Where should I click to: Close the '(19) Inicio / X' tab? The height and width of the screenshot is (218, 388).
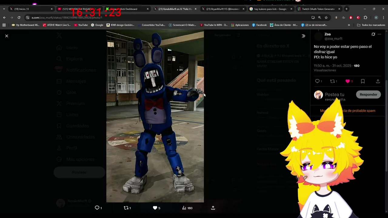click(52, 9)
